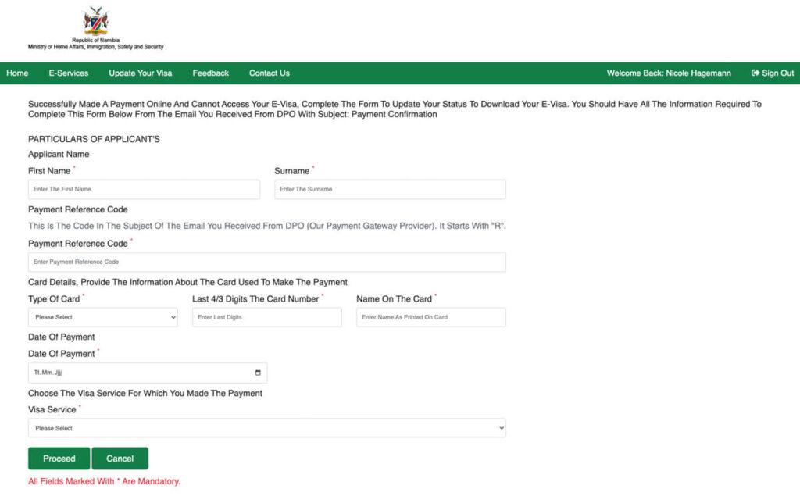Screen dimensions: 800x496
Task: Click the Ministry of Home Affairs header text
Action: (x=96, y=47)
